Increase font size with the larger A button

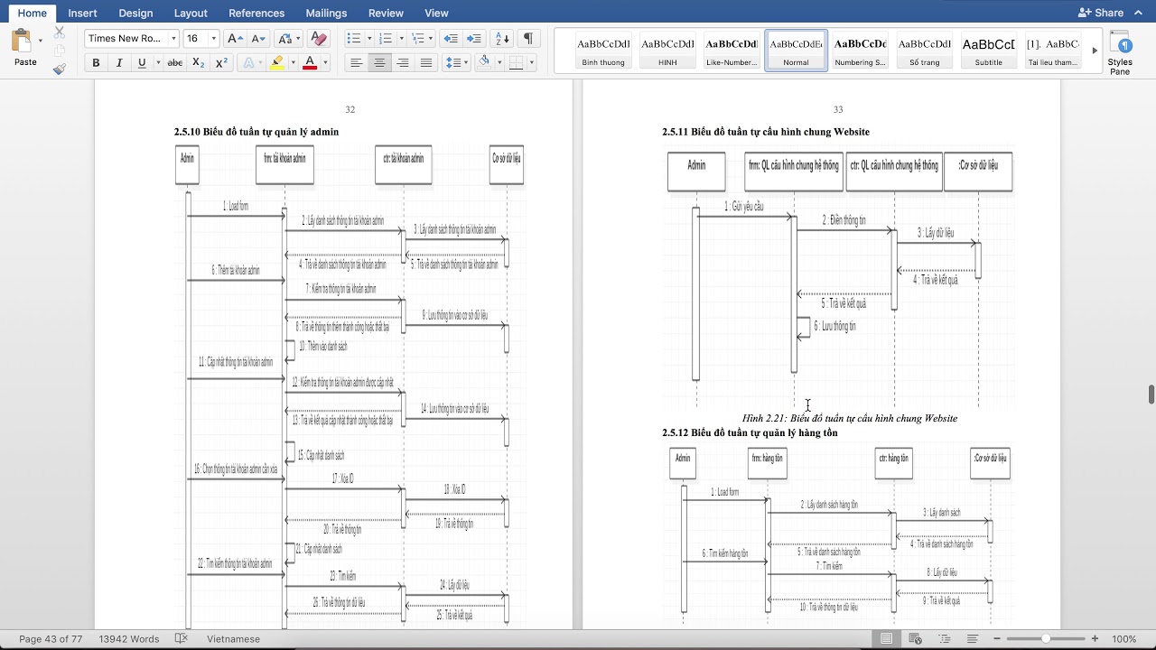[x=235, y=39]
